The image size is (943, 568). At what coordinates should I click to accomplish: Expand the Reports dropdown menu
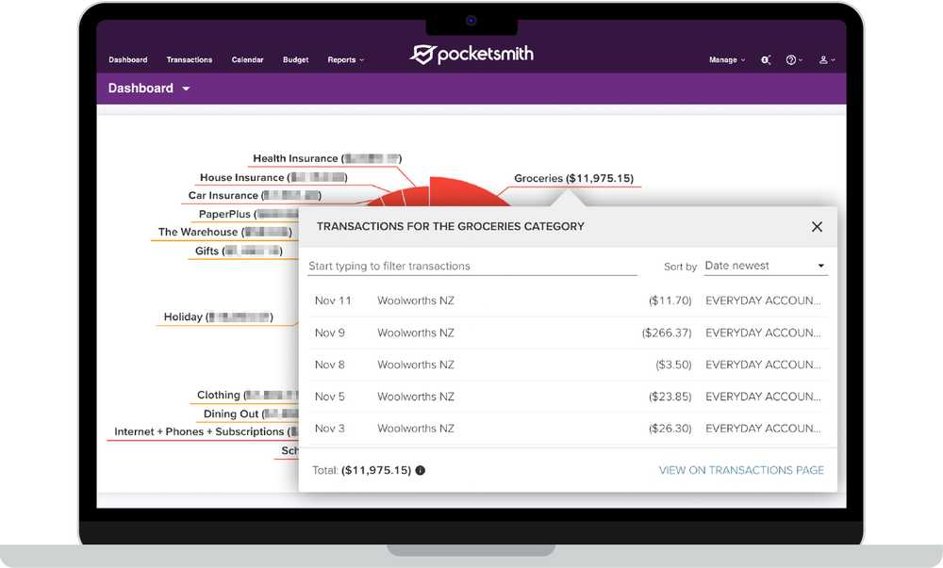click(x=346, y=60)
